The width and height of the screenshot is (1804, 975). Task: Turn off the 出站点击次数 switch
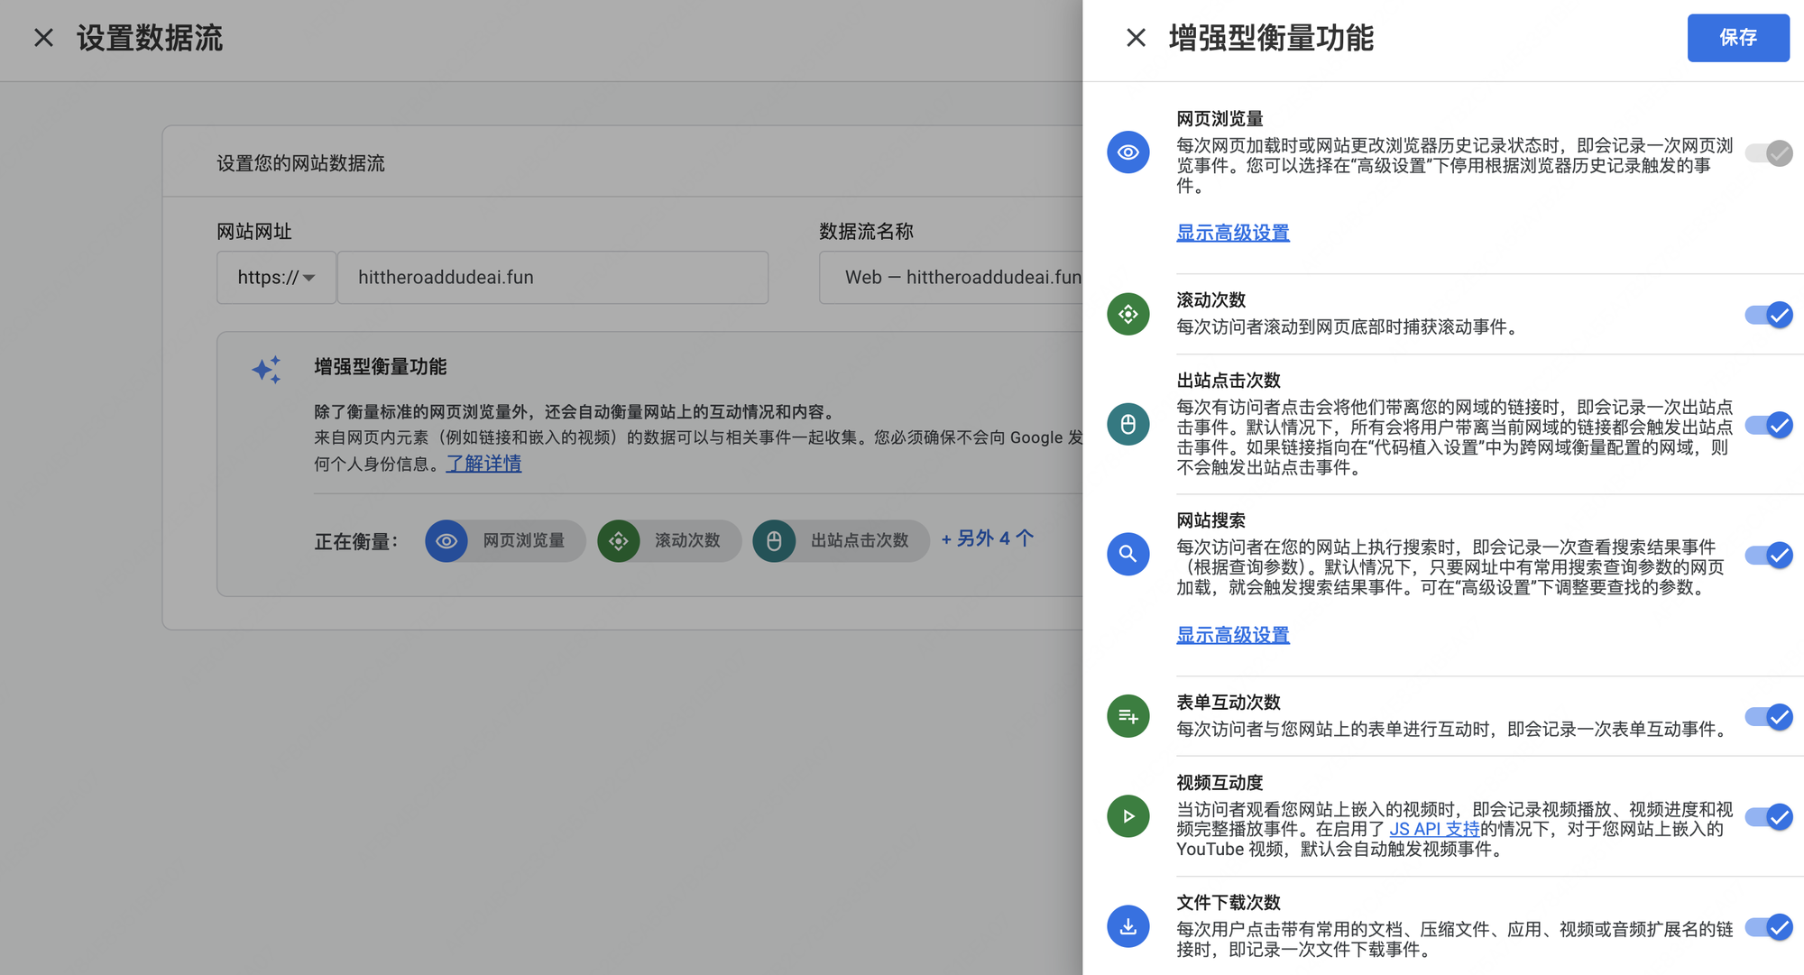(x=1769, y=425)
